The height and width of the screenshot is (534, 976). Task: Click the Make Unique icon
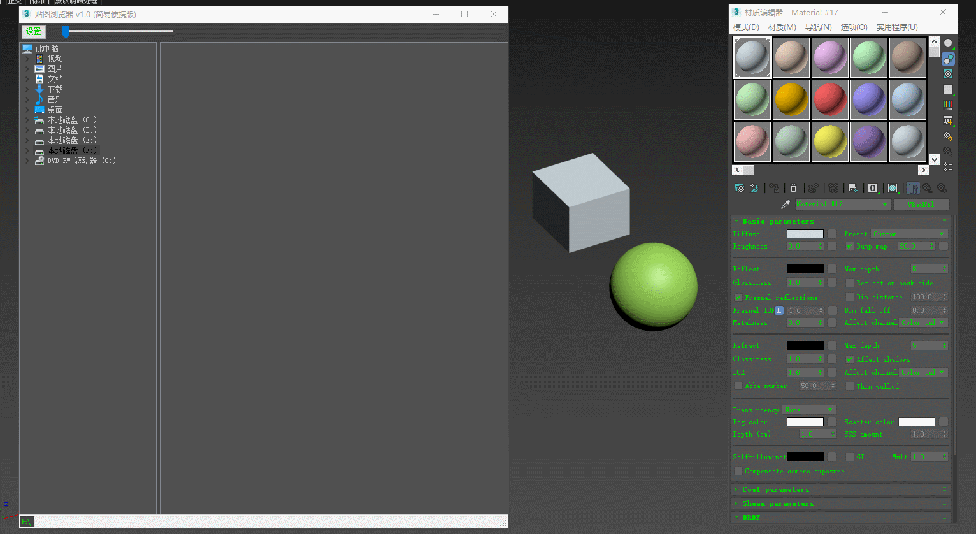click(833, 188)
